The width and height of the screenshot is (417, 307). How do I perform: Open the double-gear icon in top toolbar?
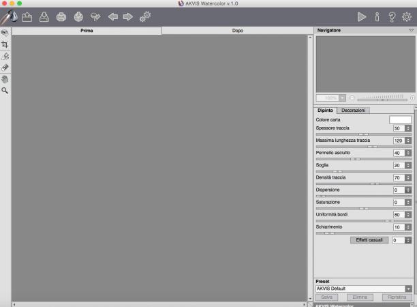(145, 17)
